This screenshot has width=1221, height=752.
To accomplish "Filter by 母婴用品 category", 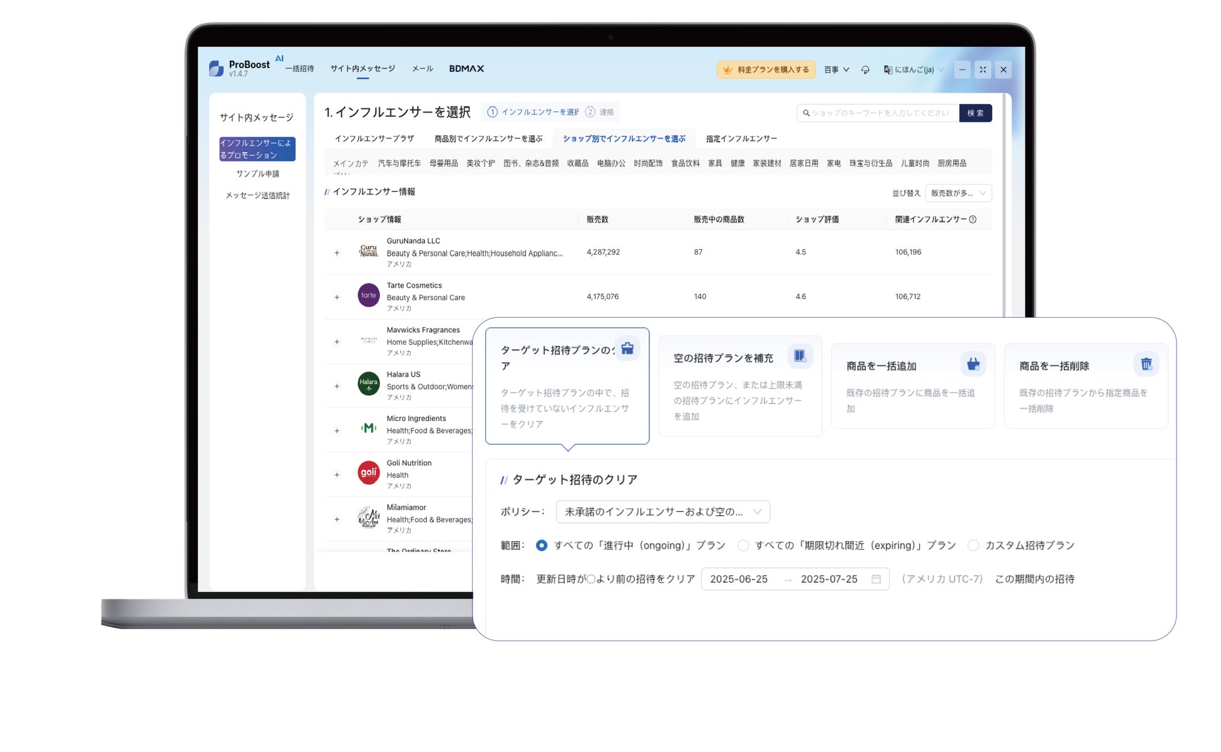I will click(x=443, y=163).
